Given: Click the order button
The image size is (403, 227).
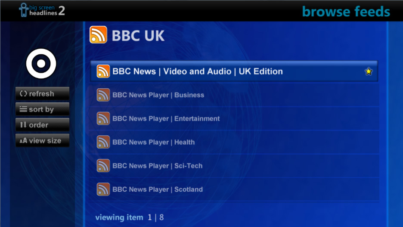Looking at the screenshot, I should point(42,125).
